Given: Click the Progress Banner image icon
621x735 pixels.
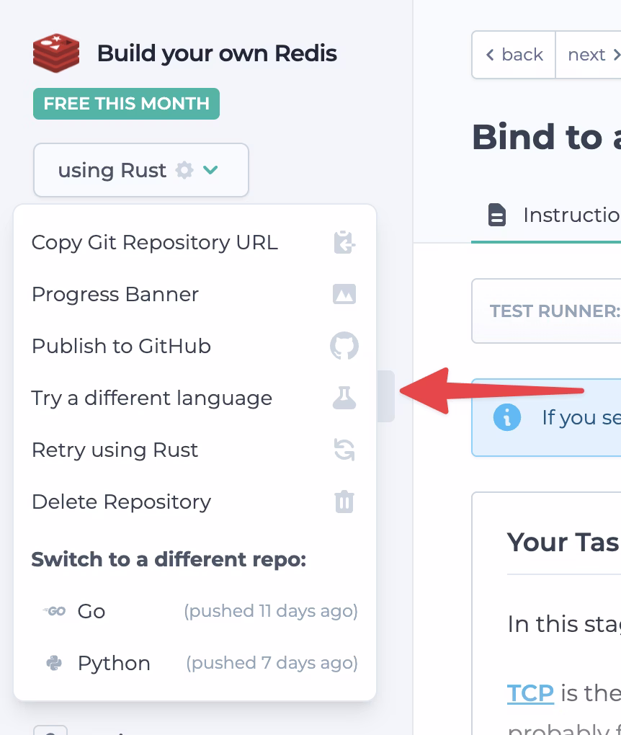Looking at the screenshot, I should click(x=344, y=294).
